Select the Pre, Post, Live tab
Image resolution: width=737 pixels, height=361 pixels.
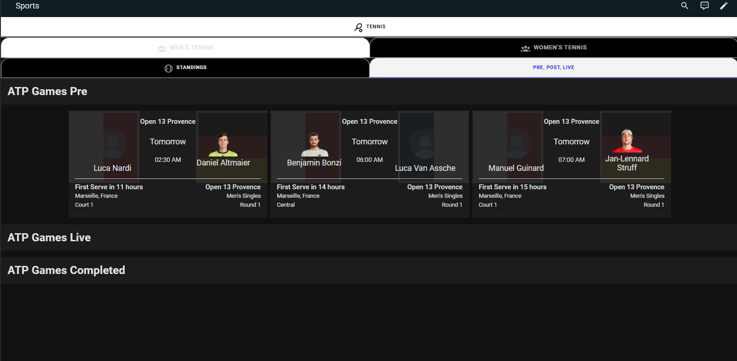(x=553, y=68)
